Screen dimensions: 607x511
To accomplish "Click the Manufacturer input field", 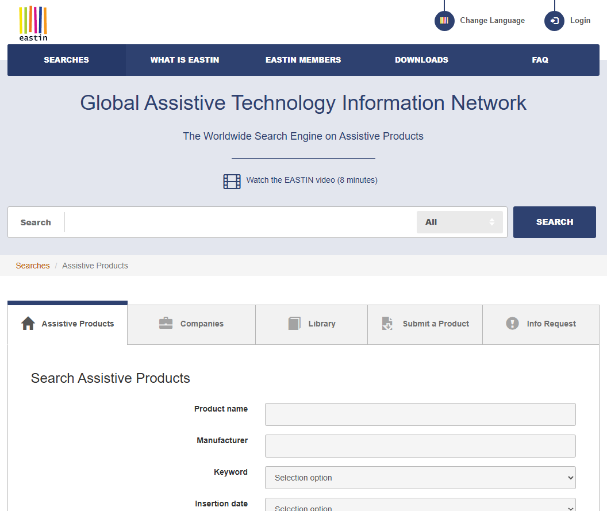I will [420, 445].
